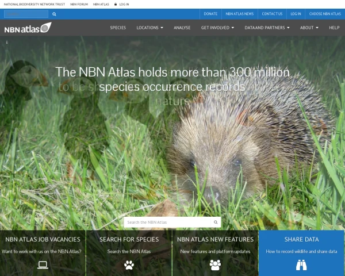
Task: Click the NBN Atlas logo
Action: point(28,28)
